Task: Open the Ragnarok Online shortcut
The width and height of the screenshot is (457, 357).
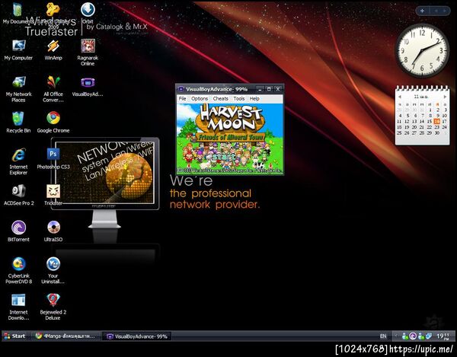Action: (88, 53)
